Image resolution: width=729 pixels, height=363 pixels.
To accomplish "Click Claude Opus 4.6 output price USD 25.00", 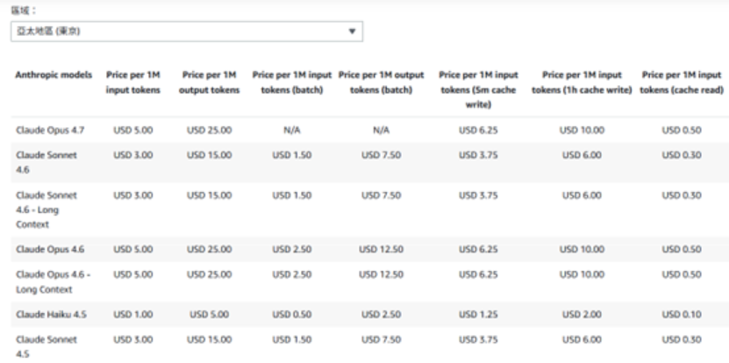I will (209, 249).
